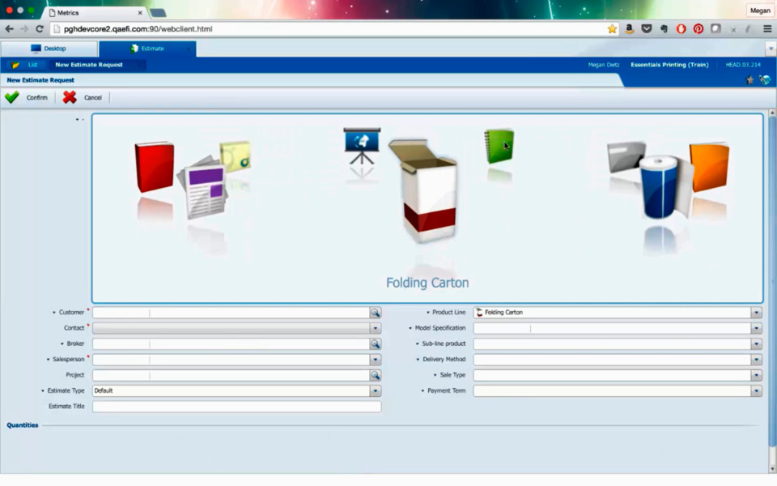Expand the Delivery Method dropdown

pyautogui.click(x=756, y=360)
